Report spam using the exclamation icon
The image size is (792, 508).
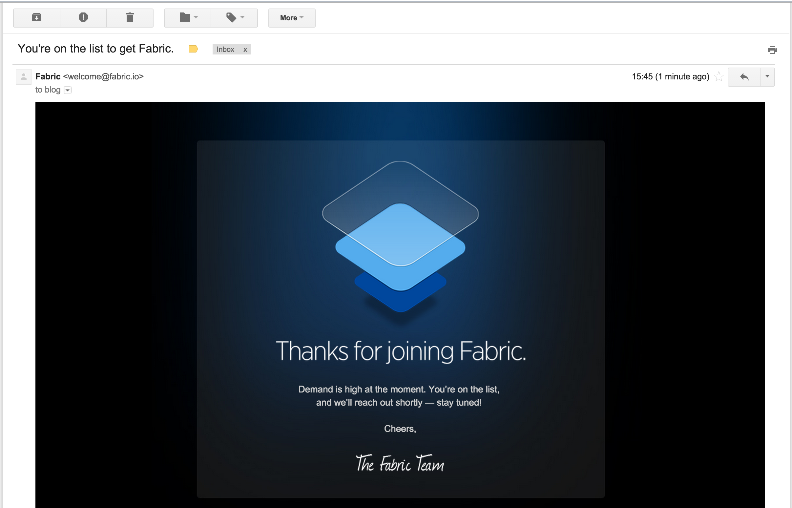point(83,18)
